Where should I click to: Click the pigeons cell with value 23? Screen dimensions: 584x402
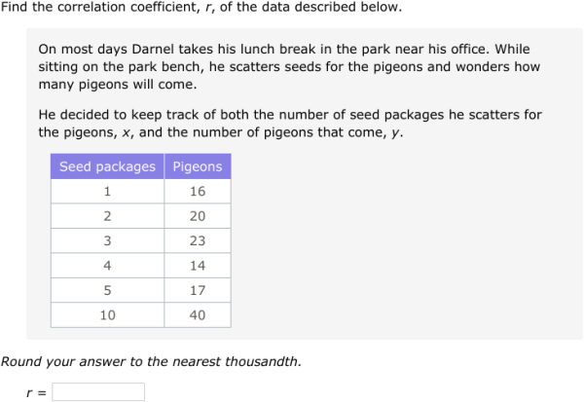pyautogui.click(x=198, y=240)
